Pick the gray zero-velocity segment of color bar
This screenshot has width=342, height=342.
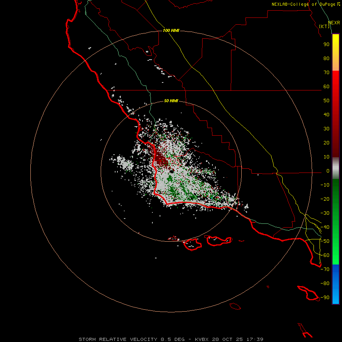(336, 168)
